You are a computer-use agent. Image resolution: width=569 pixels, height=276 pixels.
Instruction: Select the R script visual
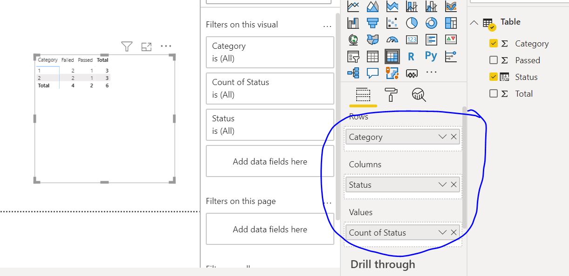[411, 57]
